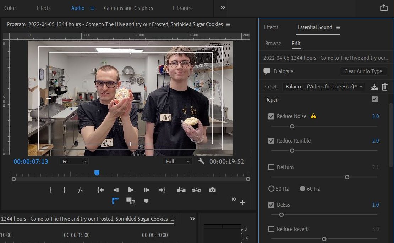The width and height of the screenshot is (394, 243).
Task: Switch to the Libraries workspace
Action: tap(182, 8)
